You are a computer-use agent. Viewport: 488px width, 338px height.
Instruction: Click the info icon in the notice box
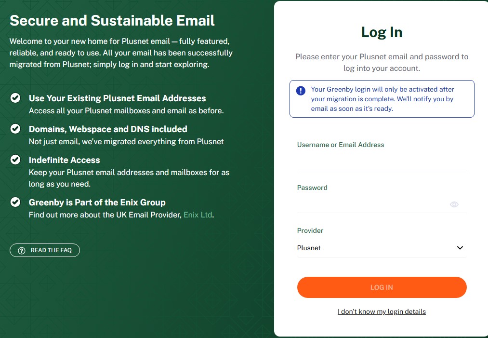click(301, 89)
